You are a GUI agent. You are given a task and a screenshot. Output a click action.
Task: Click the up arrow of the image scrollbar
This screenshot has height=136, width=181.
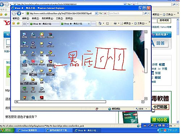pos(146,32)
